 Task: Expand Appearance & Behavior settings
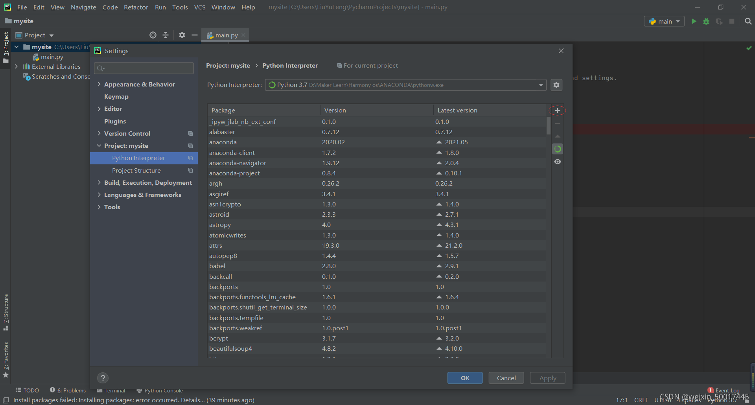tap(99, 84)
